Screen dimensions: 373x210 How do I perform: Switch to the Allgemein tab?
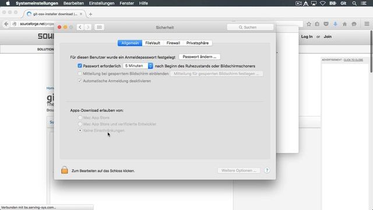coord(130,43)
